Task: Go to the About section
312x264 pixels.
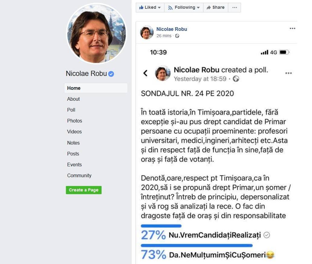Action: [73, 99]
